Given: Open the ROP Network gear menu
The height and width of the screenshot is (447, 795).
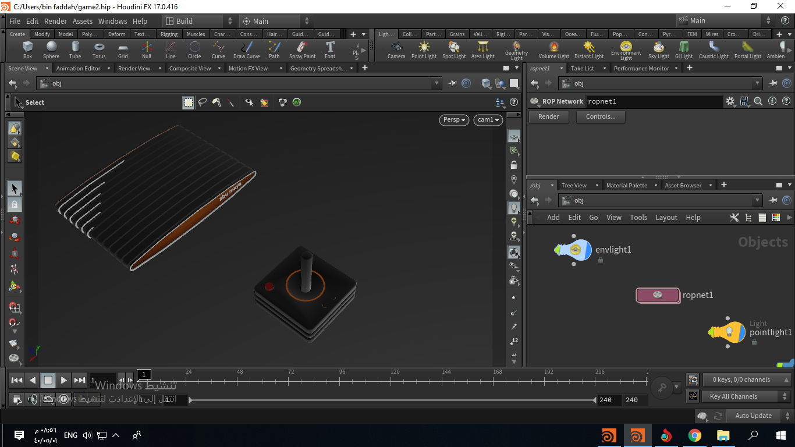Looking at the screenshot, I should point(730,101).
